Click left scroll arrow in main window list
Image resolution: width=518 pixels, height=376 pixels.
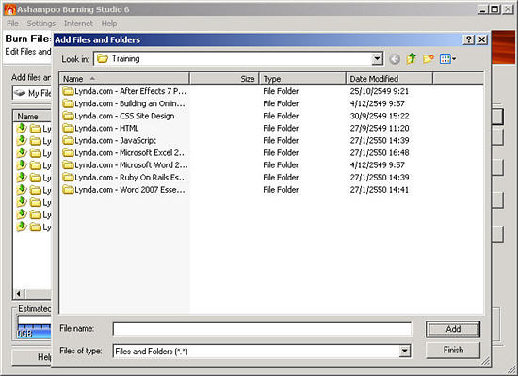point(19,293)
